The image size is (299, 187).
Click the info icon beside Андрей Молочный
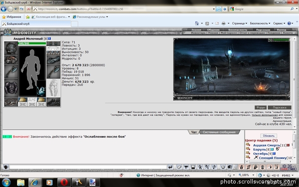(x=49, y=38)
